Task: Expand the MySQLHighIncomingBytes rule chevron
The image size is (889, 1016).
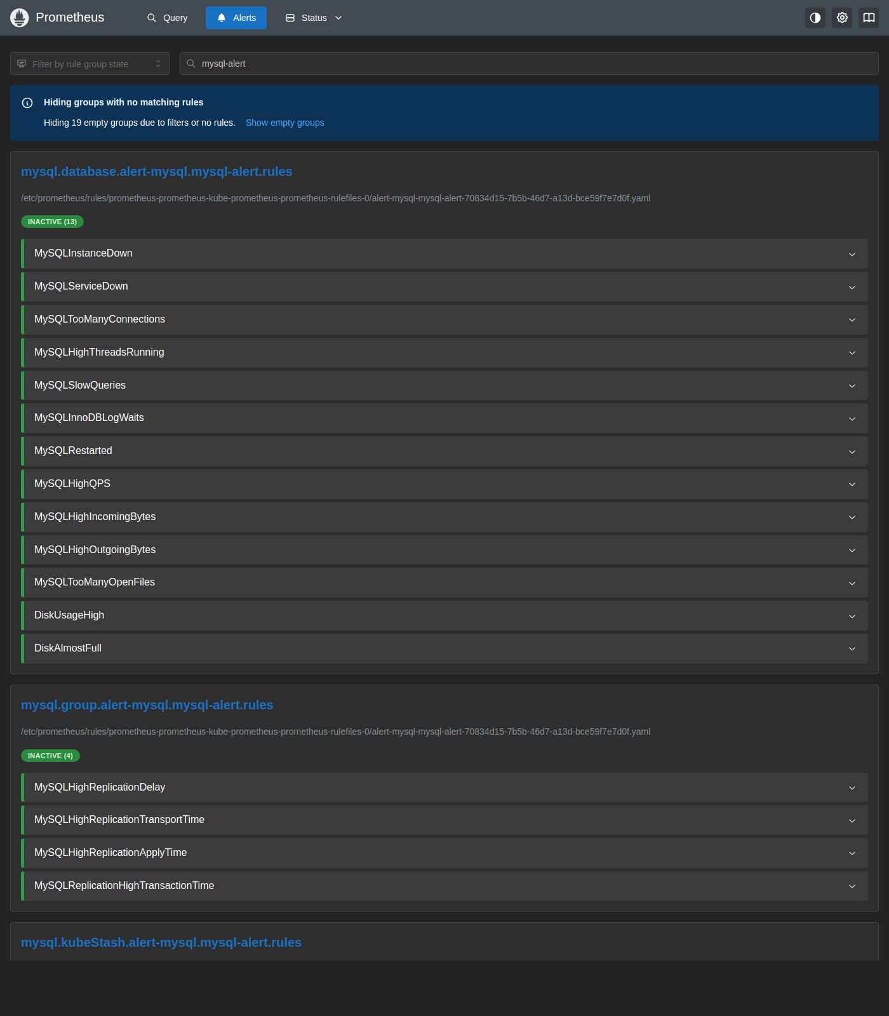Action: click(852, 517)
